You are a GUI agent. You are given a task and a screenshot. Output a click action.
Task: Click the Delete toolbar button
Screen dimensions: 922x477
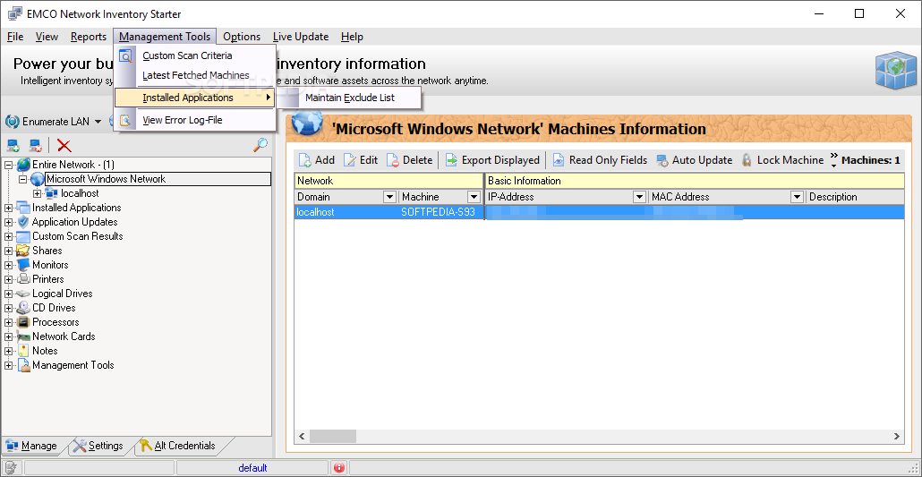click(409, 160)
